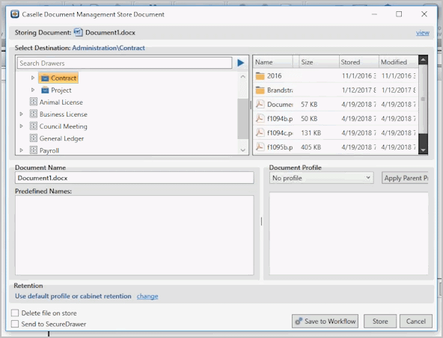Select General Ledger in the drawer tree
The height and width of the screenshot is (338, 443).
[x=61, y=138]
